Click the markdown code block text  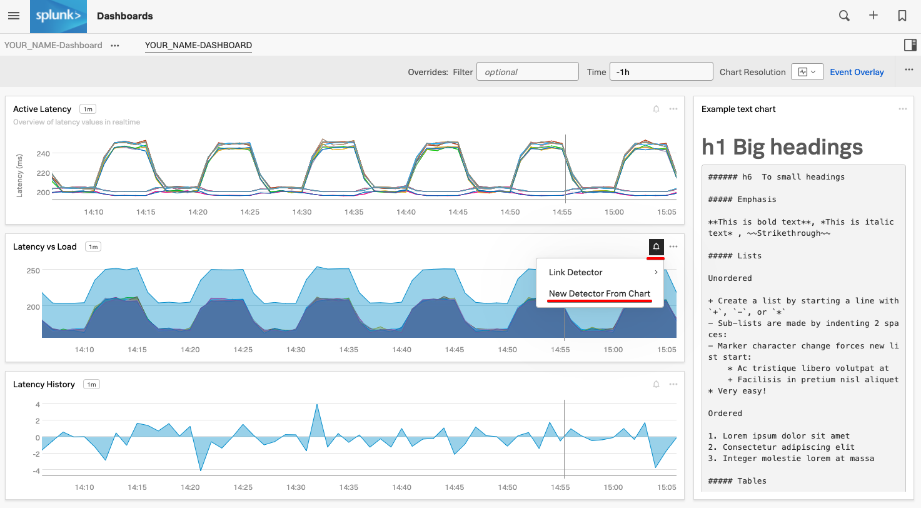803,328
